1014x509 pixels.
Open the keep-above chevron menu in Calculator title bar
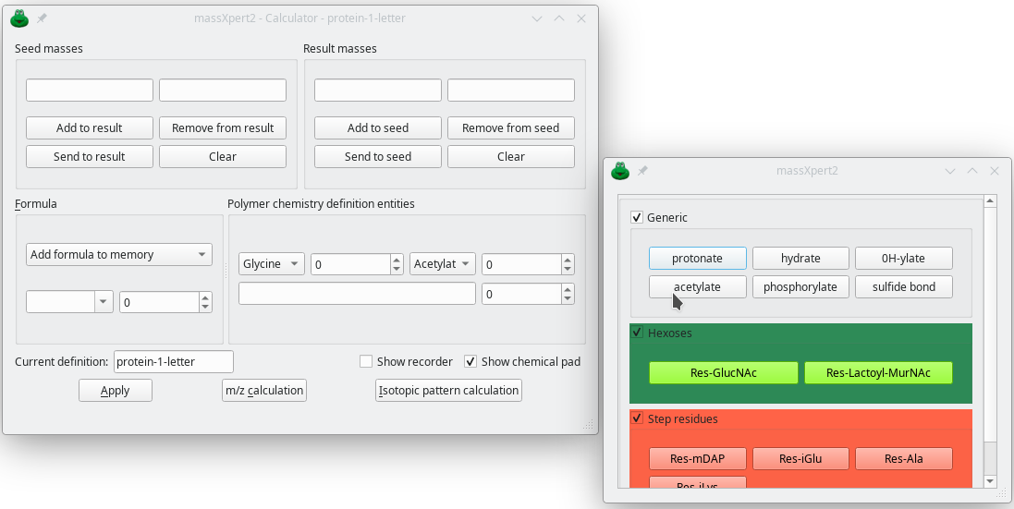(537, 18)
